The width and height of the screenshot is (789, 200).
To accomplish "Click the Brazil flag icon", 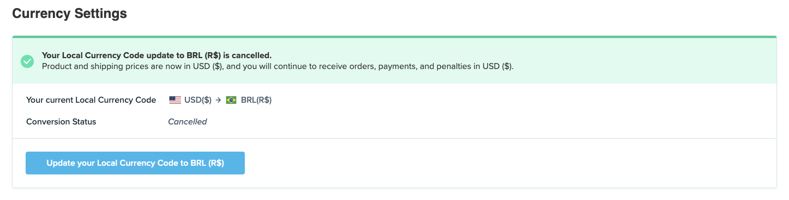I will point(231,100).
